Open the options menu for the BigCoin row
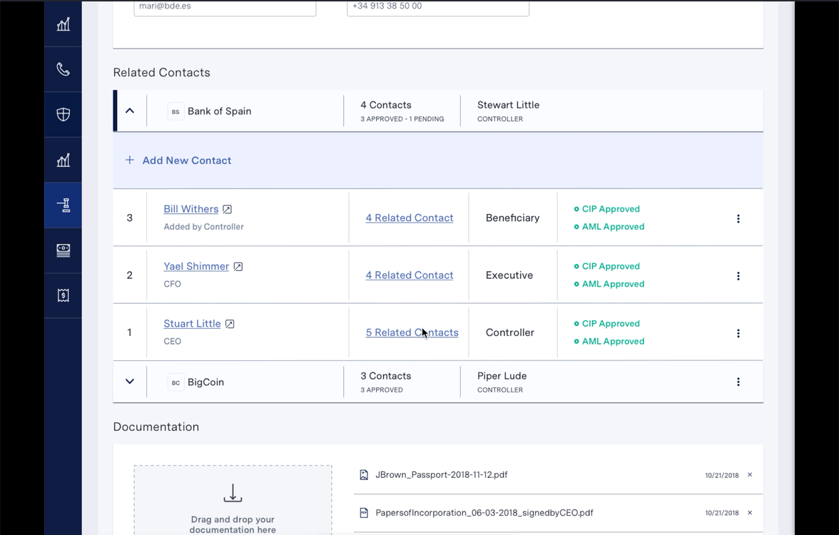839x535 pixels. click(738, 382)
